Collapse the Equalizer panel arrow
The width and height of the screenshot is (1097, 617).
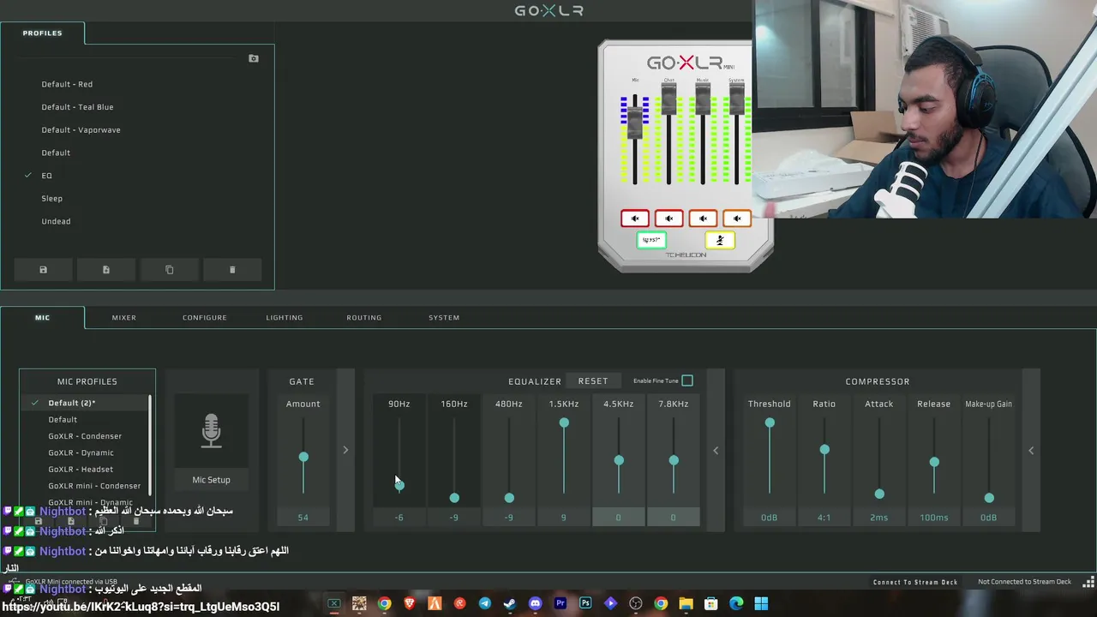(x=716, y=450)
